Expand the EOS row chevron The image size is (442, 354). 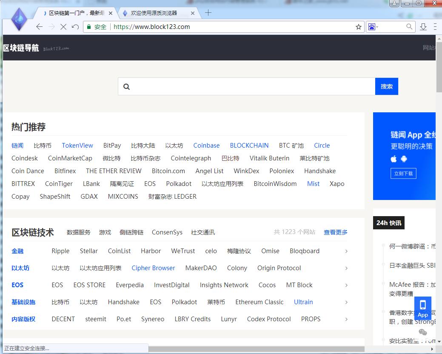click(346, 285)
